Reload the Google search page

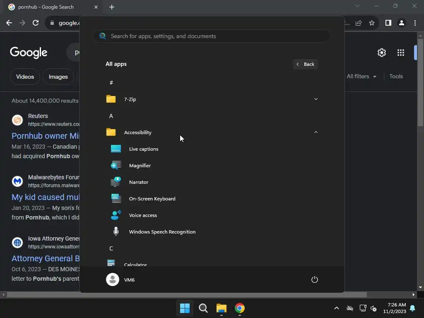[x=36, y=23]
